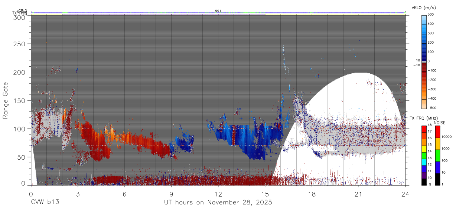Click the 'VELO (m/s)' colorbar title
Image resolution: width=456 pixels, height=210 pixels.
click(x=424, y=7)
